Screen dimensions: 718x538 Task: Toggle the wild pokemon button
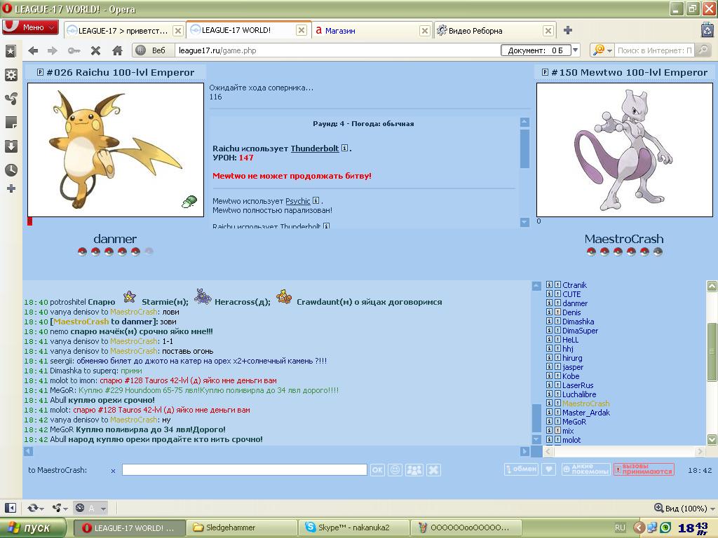click(x=585, y=469)
